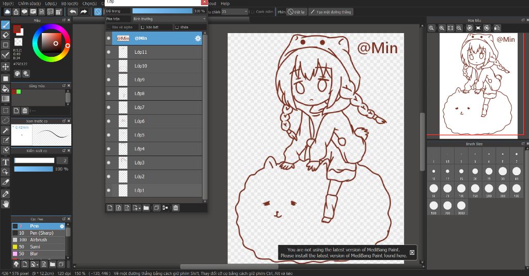Open layer settings gear on @Min layer
This screenshot has width=529, height=276.
(x=198, y=38)
